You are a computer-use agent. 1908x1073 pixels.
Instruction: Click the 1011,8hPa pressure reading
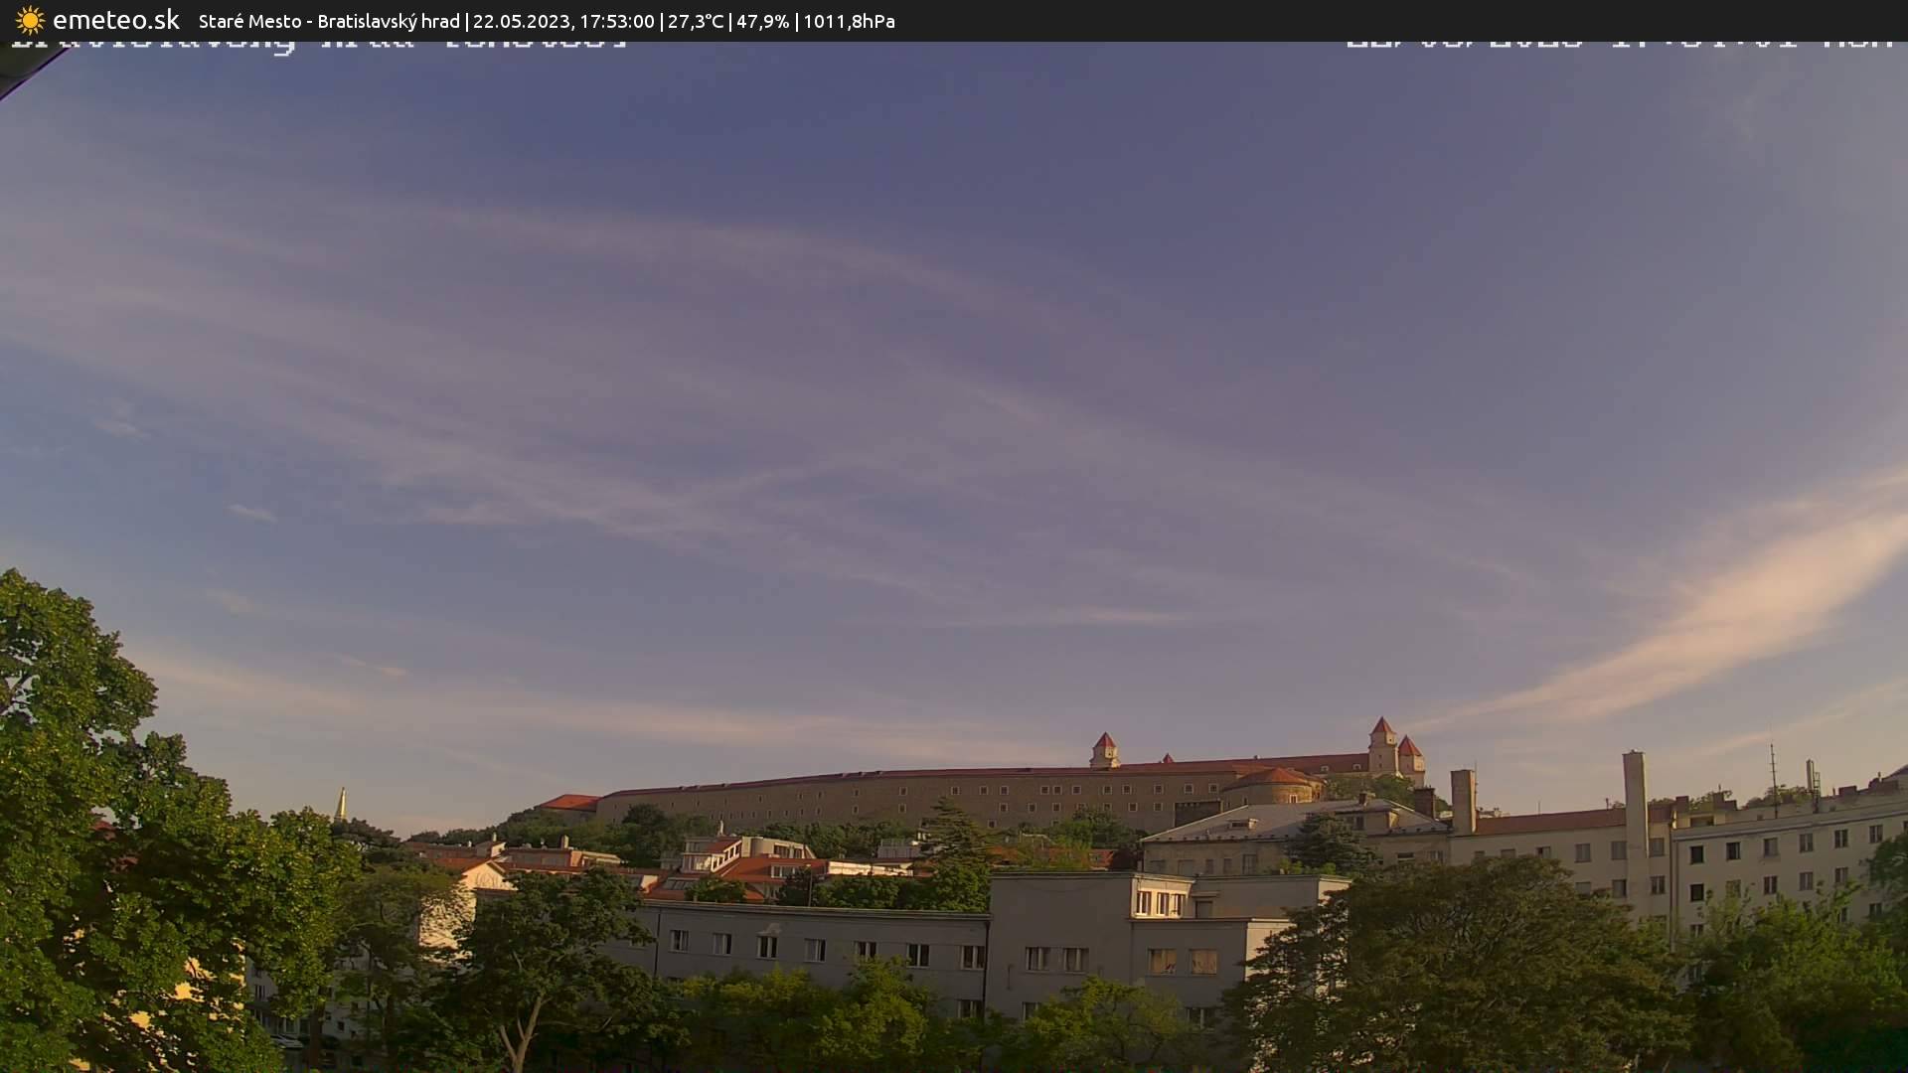849,21
